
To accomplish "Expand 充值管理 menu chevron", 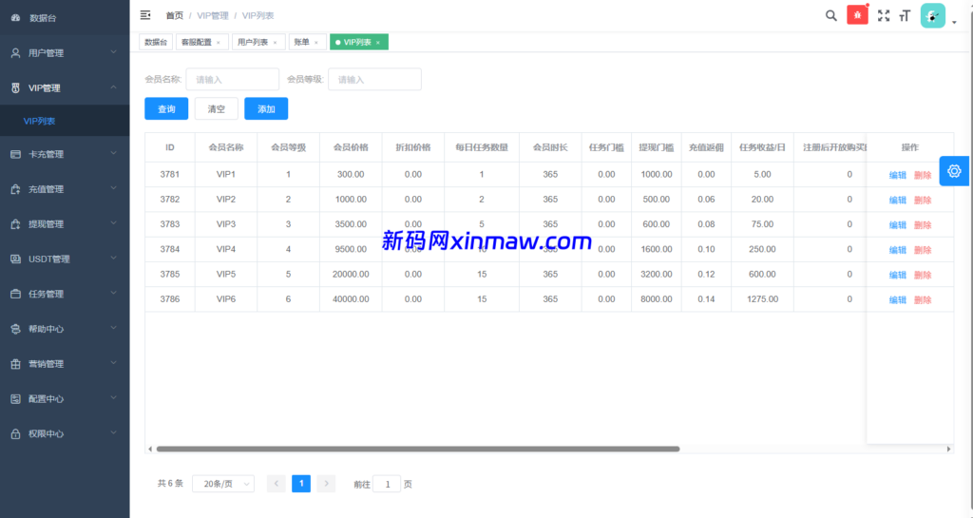I will coord(114,188).
